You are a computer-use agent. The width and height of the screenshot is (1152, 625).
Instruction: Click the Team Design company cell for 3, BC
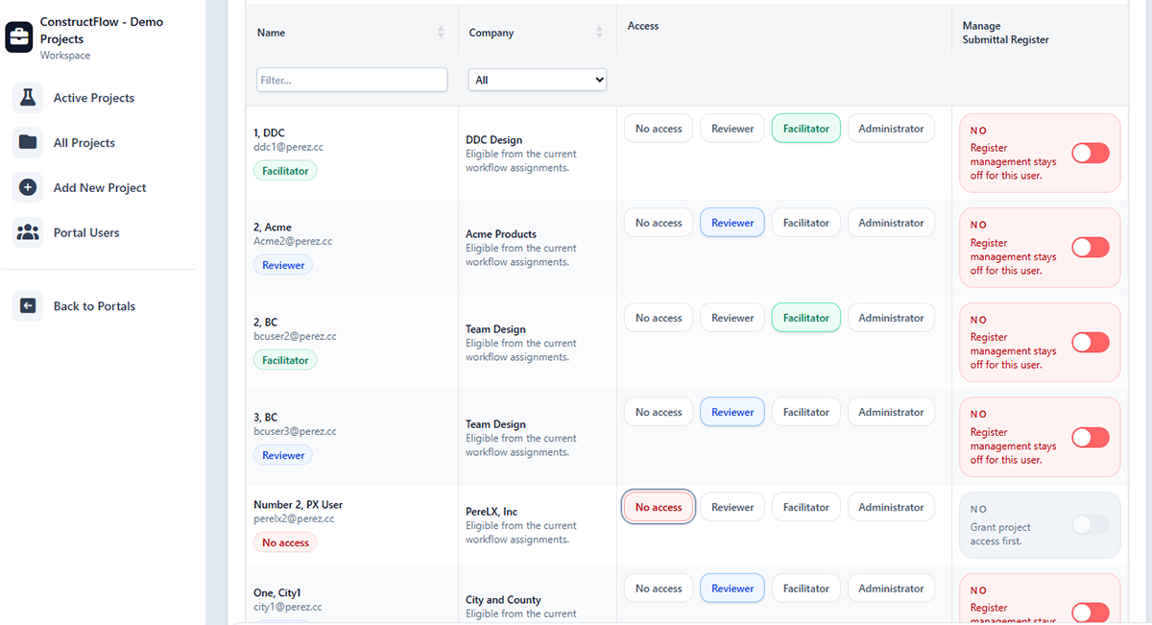pos(538,437)
